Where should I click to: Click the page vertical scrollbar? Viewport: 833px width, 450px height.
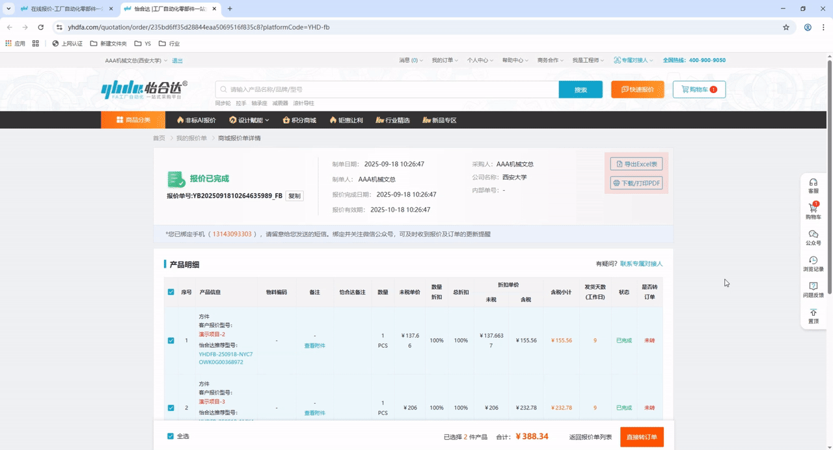(829, 195)
